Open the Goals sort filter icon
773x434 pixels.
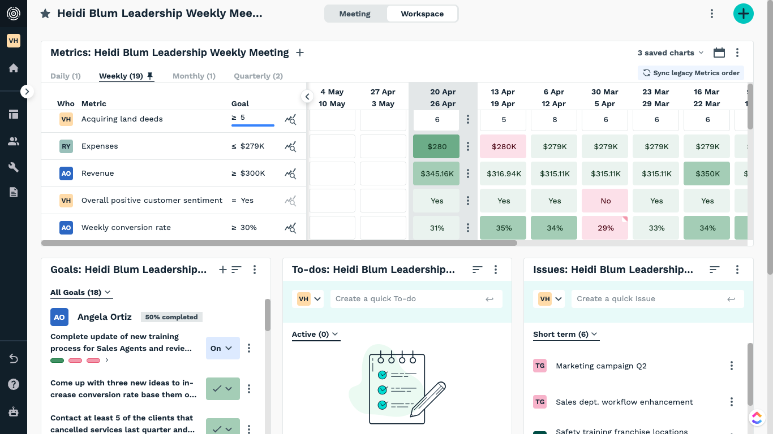pos(237,270)
